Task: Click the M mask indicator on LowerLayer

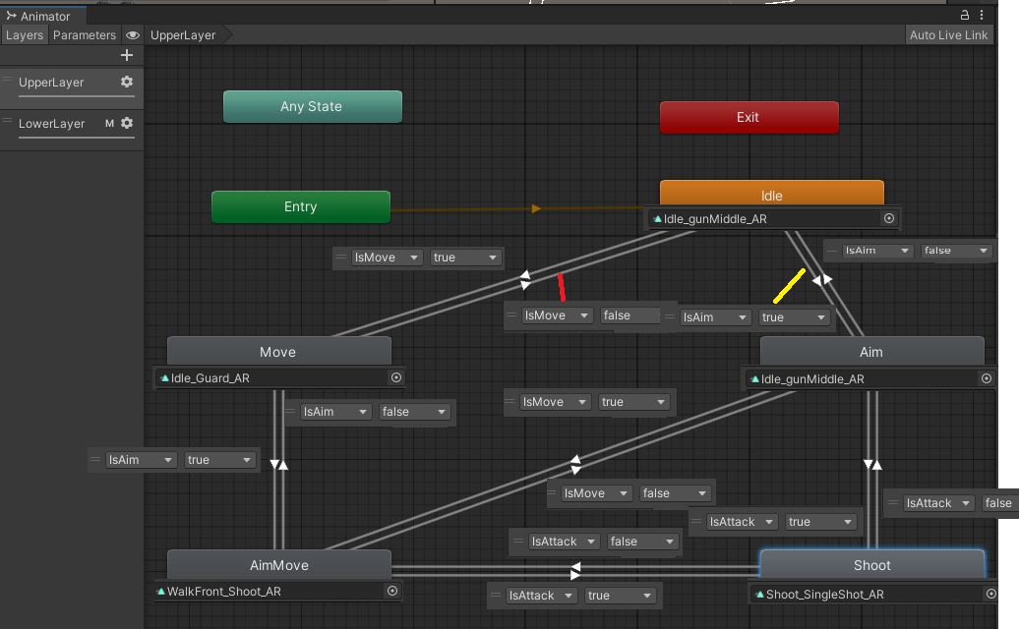Action: coord(109,123)
